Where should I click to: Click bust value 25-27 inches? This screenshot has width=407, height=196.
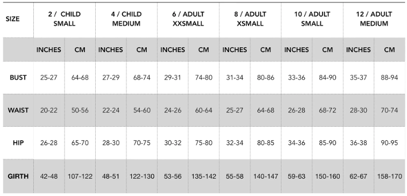pos(49,77)
